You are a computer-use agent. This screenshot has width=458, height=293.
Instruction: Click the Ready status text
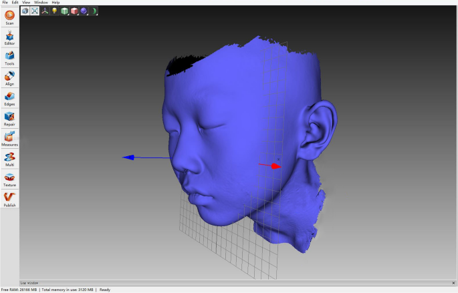click(x=105, y=290)
